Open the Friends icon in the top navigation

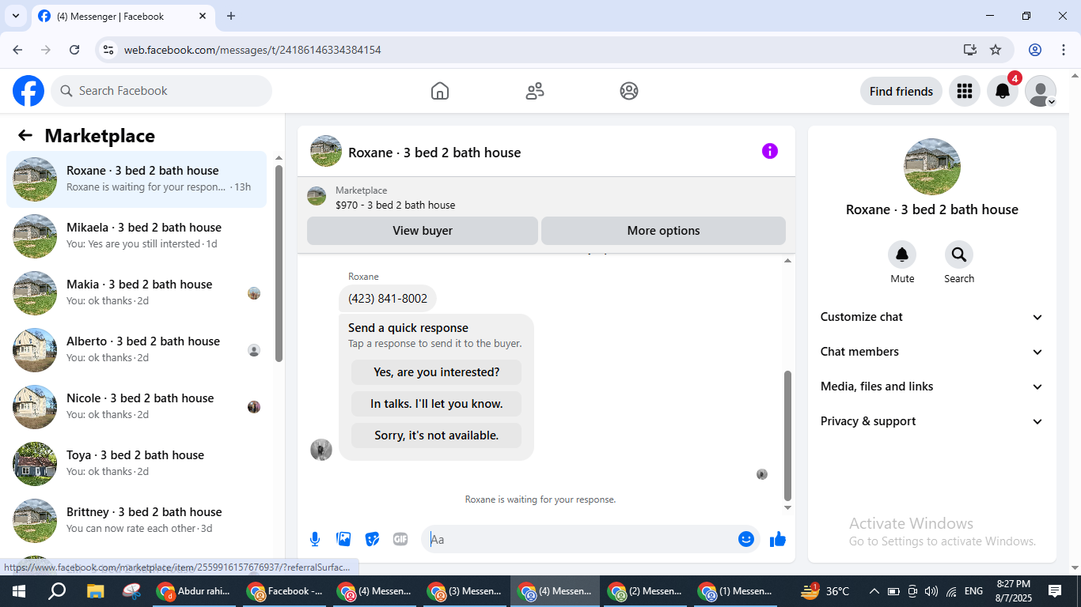click(x=535, y=91)
